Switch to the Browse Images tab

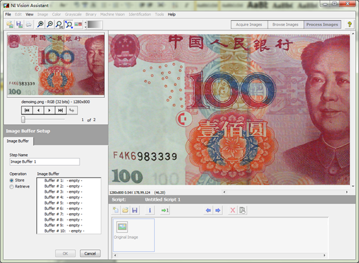286,25
